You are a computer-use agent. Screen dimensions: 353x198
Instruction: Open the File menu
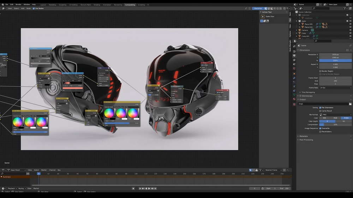point(6,5)
